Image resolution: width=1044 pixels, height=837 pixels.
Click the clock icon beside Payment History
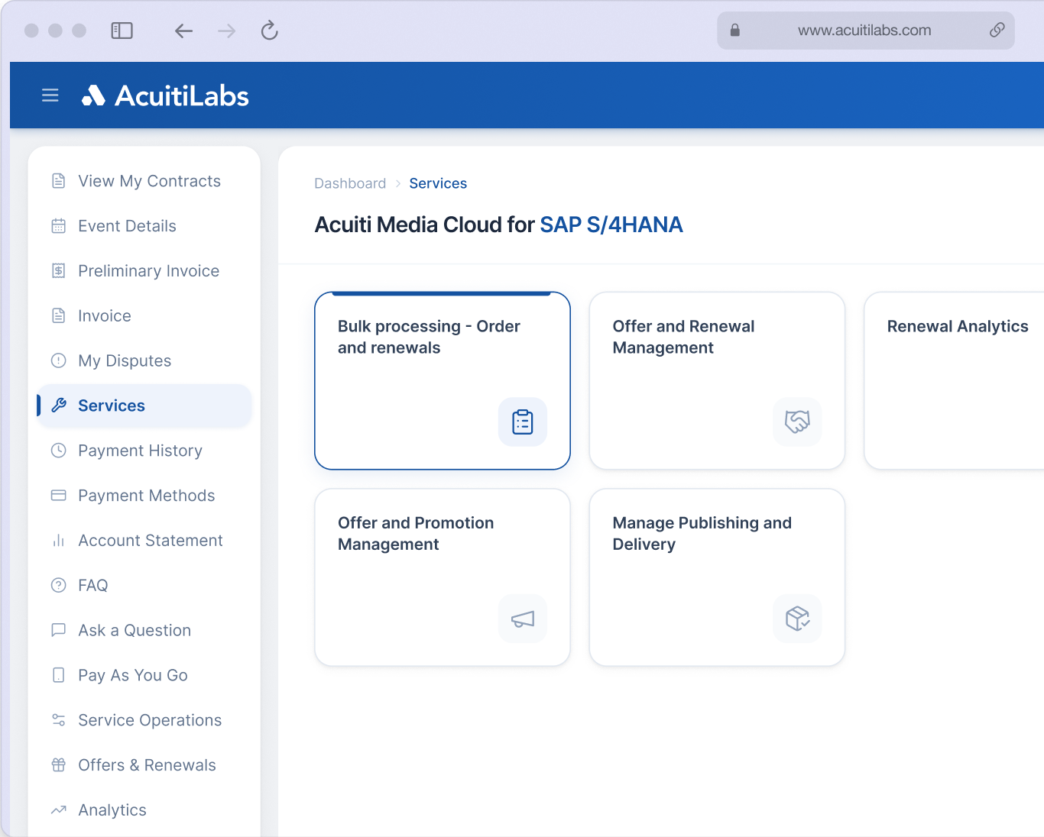click(58, 451)
